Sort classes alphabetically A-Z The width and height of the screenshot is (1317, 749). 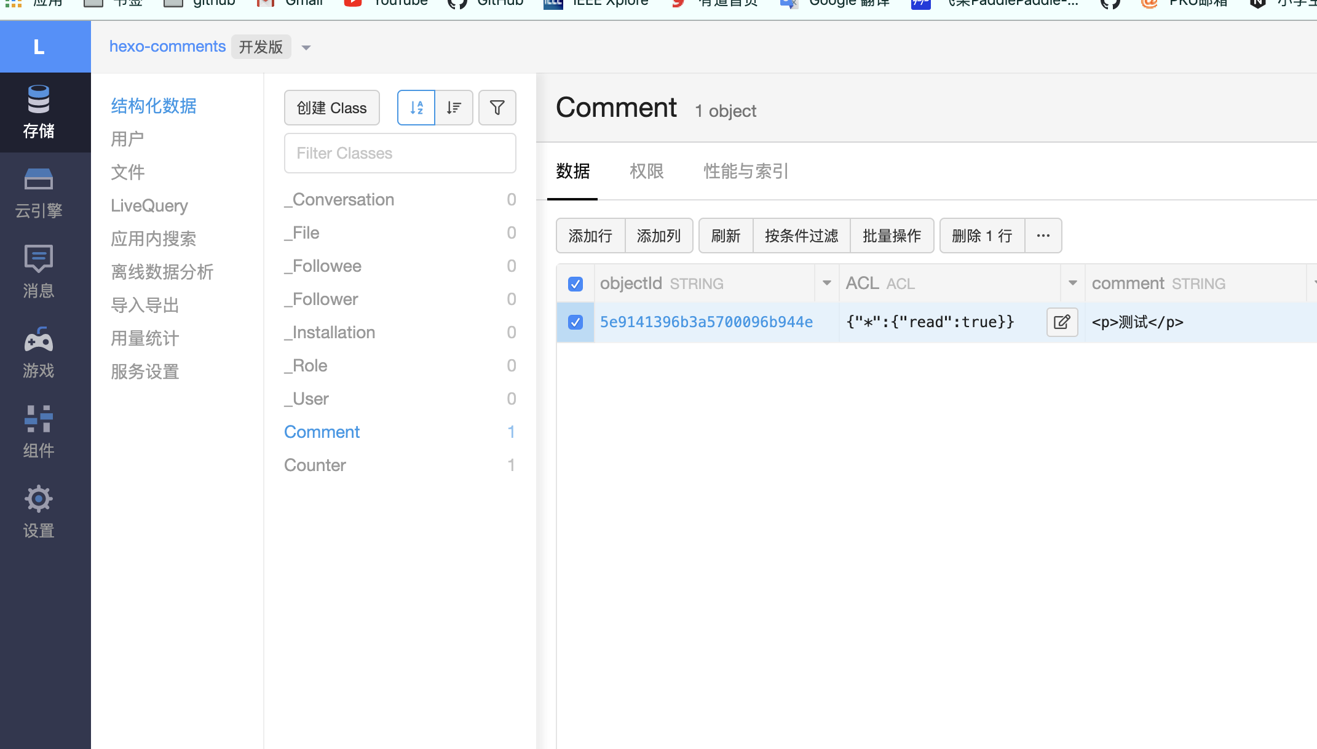tap(416, 108)
